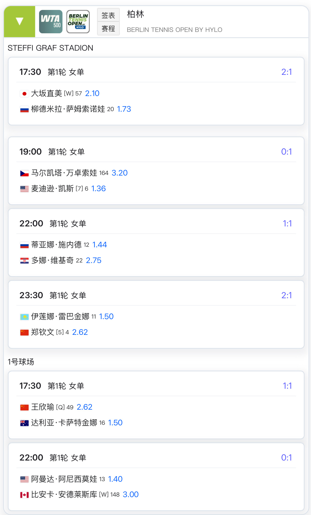Open the 2:1 score of 23:30 match
This screenshot has height=515, width=311.
coord(287,295)
